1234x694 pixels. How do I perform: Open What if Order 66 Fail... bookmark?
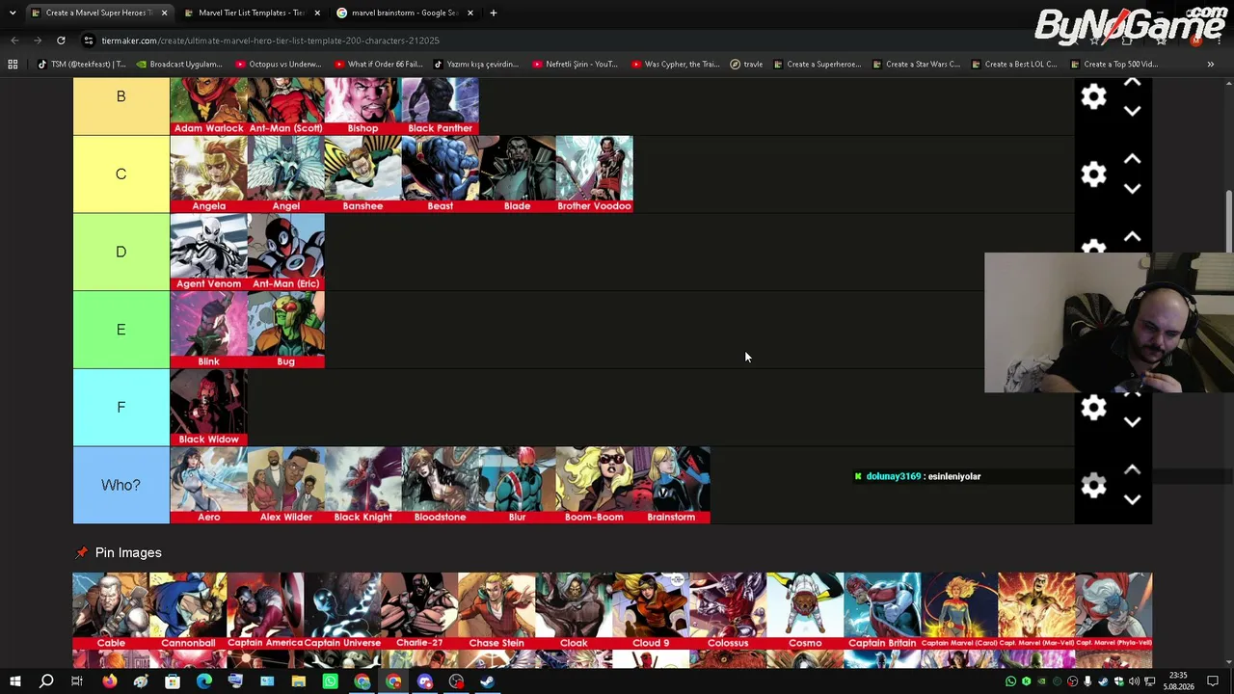point(377,65)
